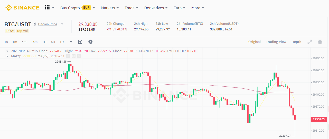Click the info icon beside BTC/USDT
This screenshot has height=139, width=329.
point(35,24)
